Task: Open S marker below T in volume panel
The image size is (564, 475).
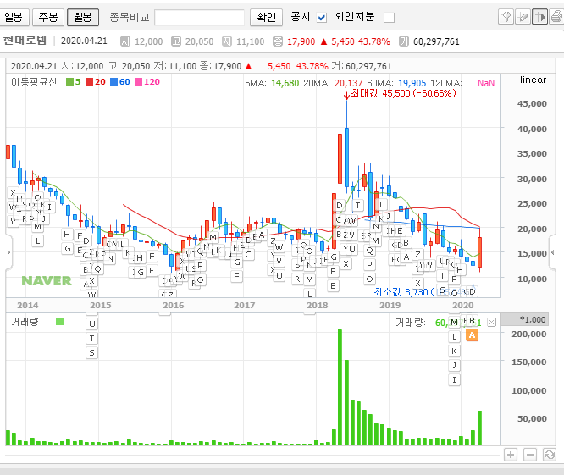Action: (x=92, y=353)
